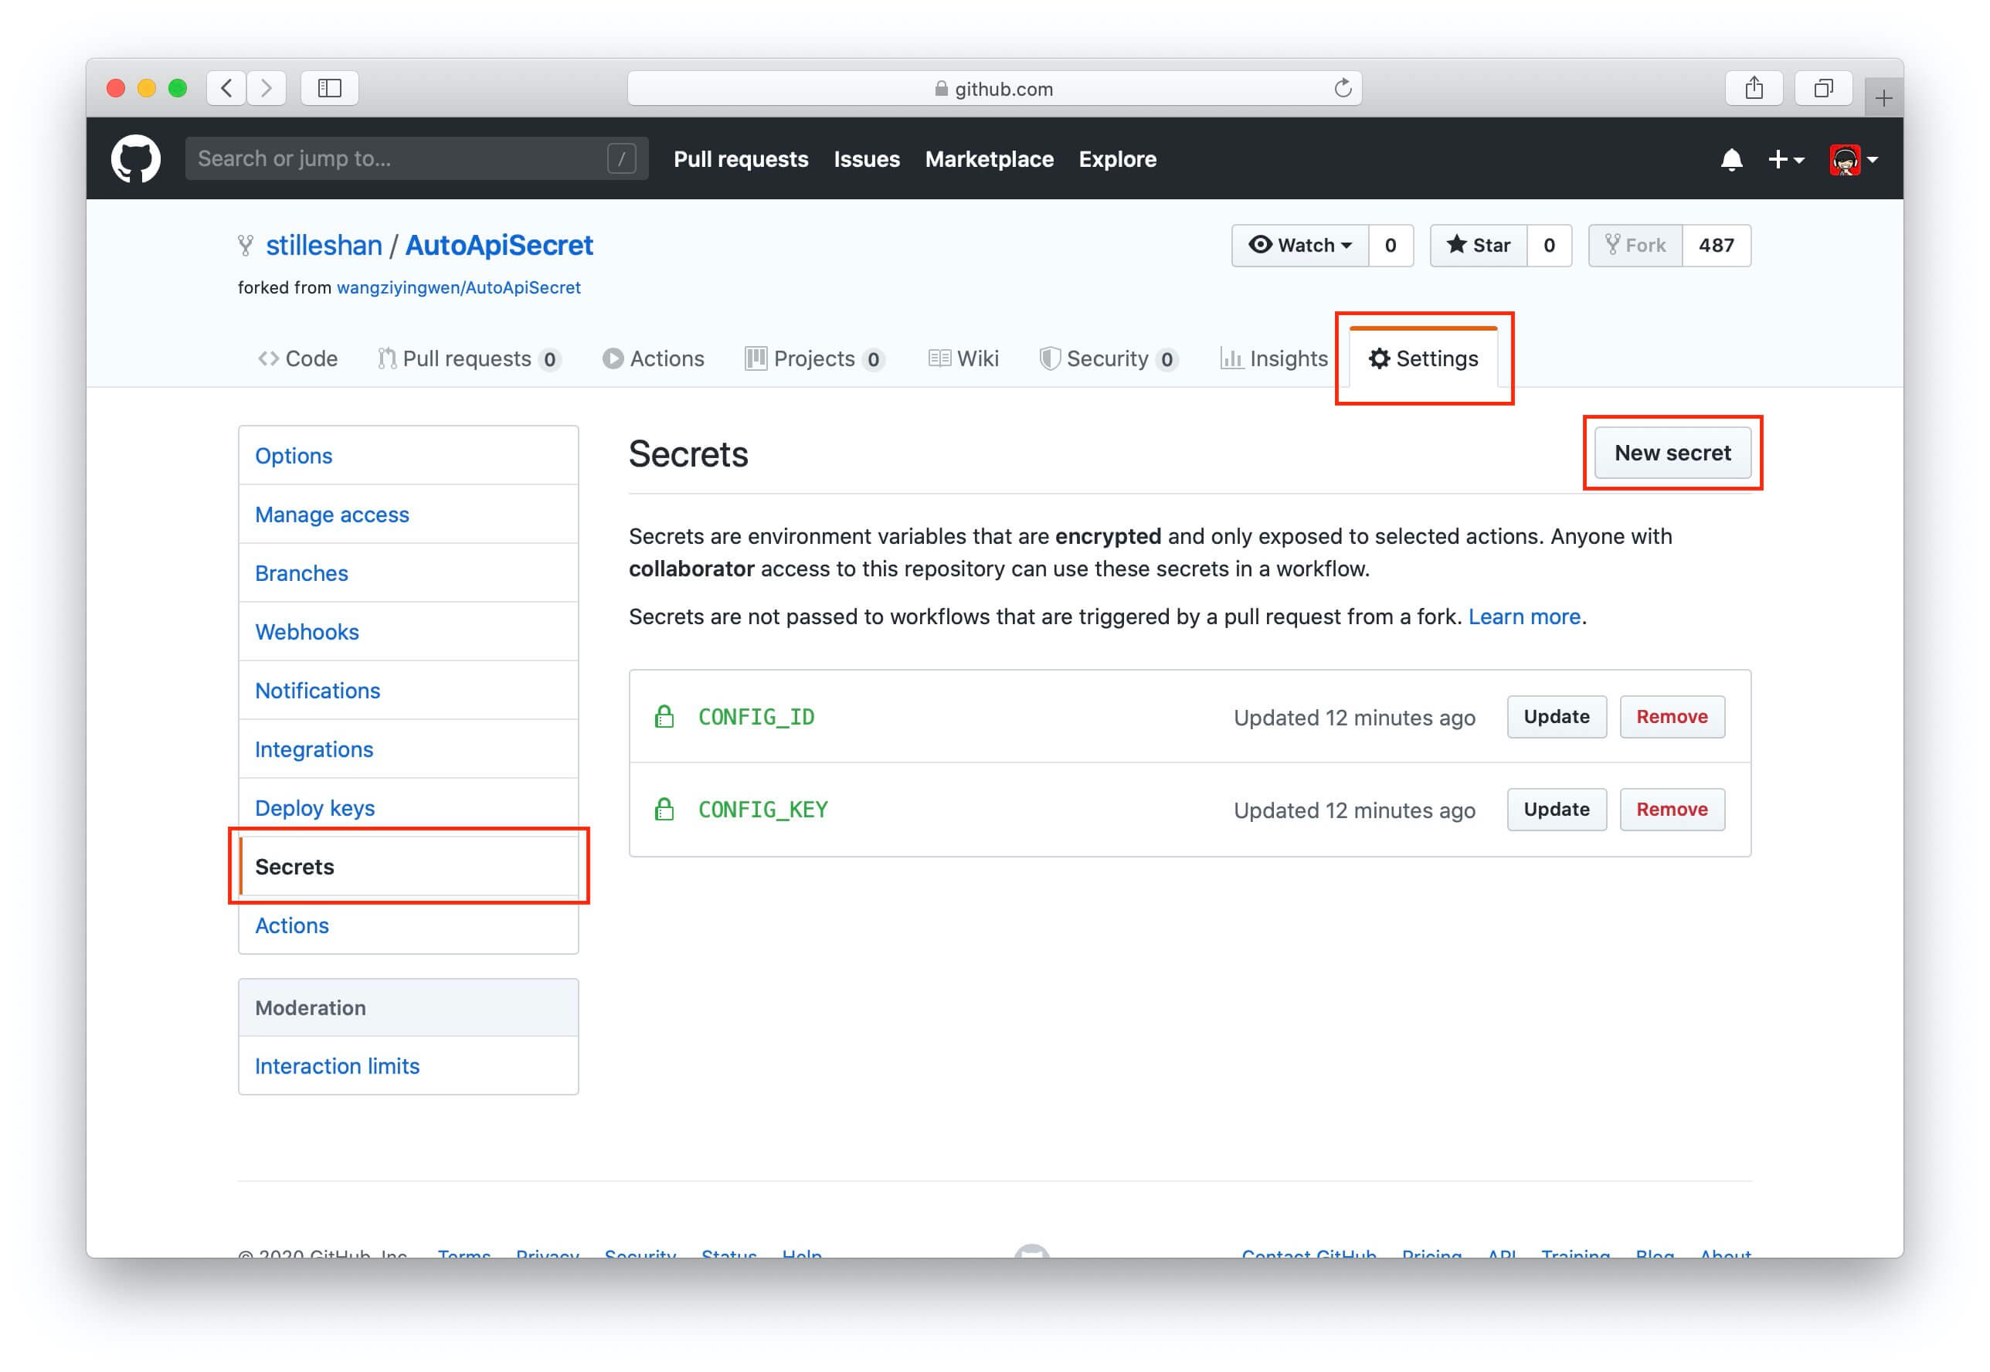The height and width of the screenshot is (1372, 1990).
Task: Click the GitHub Octocat logo
Action: click(x=135, y=159)
